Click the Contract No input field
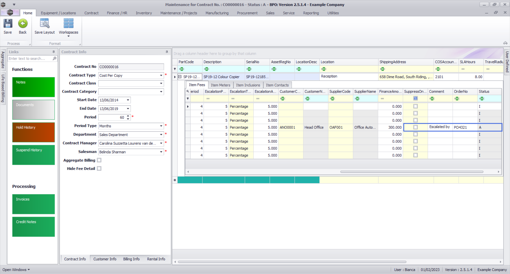The height and width of the screenshot is (274, 510). 131,67
